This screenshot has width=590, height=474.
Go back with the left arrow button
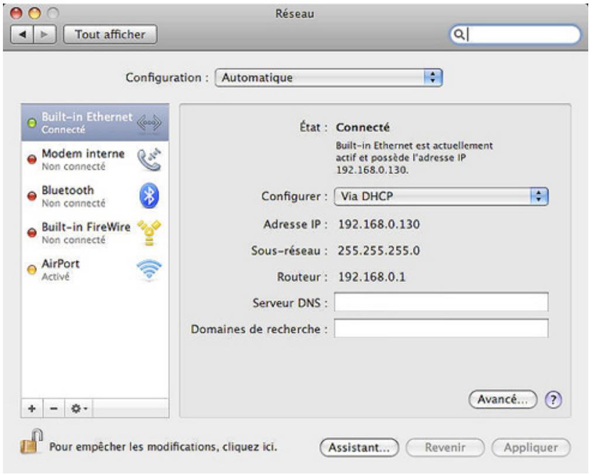click(x=22, y=34)
